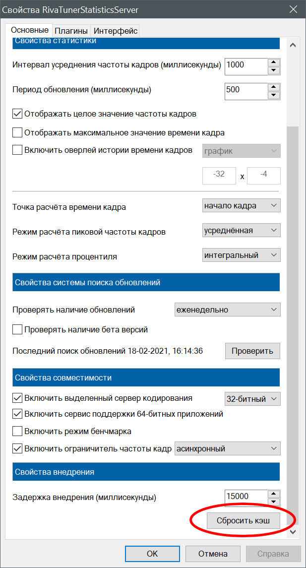Expand the асинхронный limiter mode dropdown
Viewport: 306px width, 568px height.
tap(228, 448)
